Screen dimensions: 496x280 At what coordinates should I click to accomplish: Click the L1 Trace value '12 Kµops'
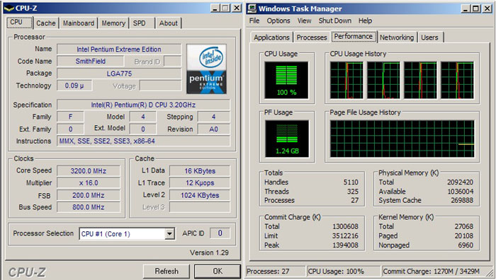[200, 182]
